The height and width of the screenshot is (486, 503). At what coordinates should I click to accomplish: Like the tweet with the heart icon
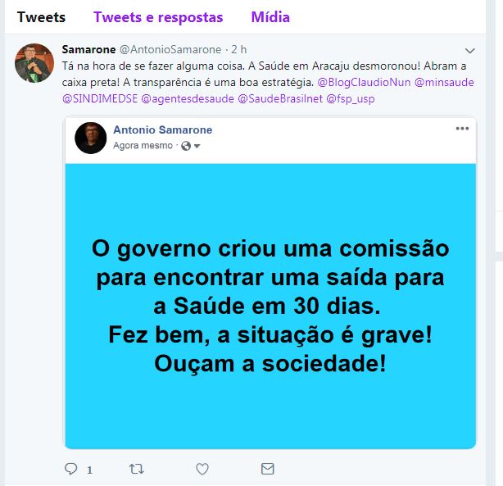click(x=202, y=470)
